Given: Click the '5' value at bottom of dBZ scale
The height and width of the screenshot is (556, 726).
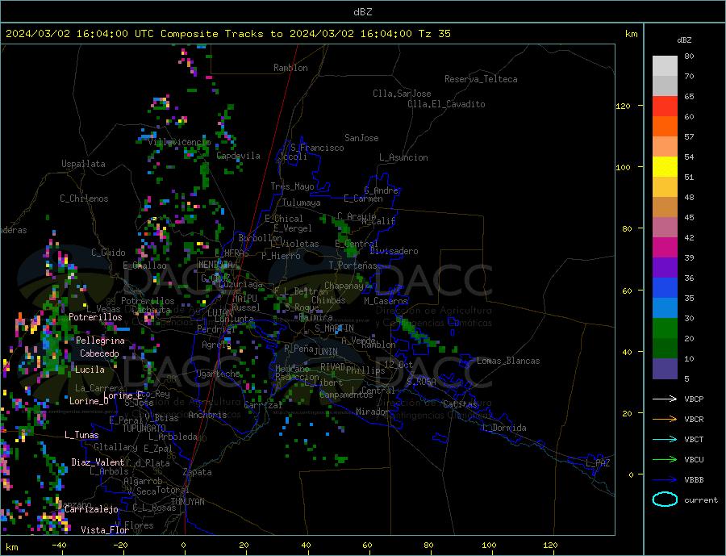Looking at the screenshot, I should pos(686,378).
